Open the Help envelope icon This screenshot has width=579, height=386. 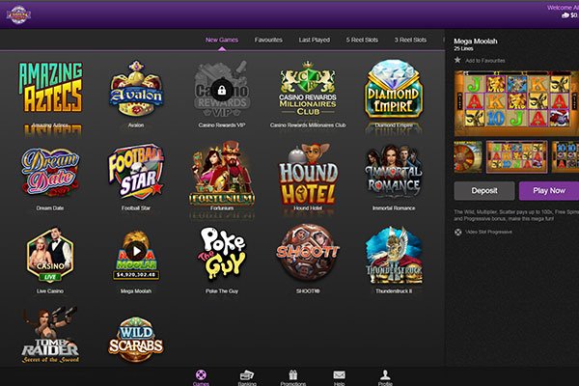point(339,377)
